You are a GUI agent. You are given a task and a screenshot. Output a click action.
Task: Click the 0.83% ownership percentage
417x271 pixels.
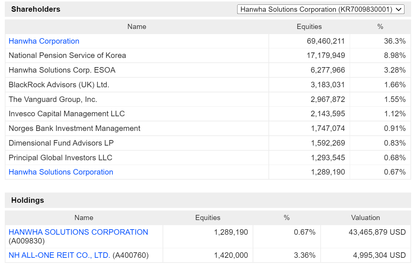(395, 143)
